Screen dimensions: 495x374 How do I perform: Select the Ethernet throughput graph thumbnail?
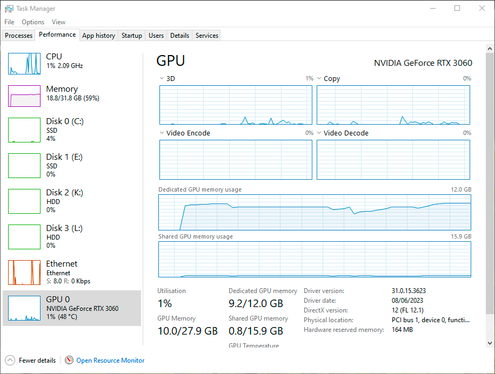(24, 273)
